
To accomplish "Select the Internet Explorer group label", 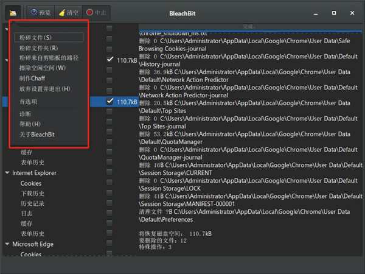I will pos(34,173).
